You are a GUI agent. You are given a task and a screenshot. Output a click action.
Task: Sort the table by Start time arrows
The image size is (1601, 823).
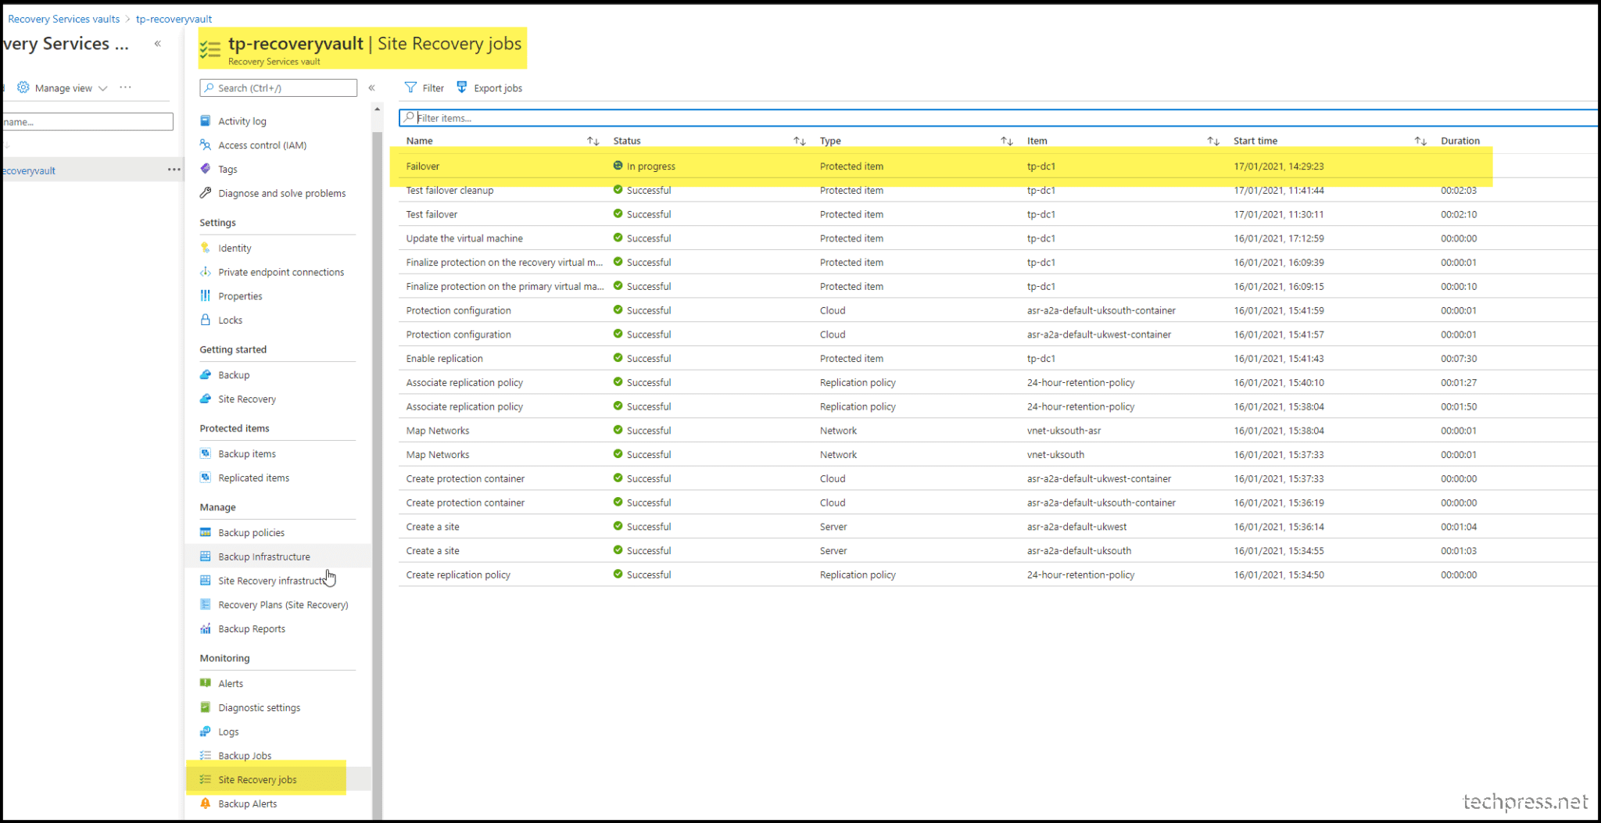[1420, 141]
